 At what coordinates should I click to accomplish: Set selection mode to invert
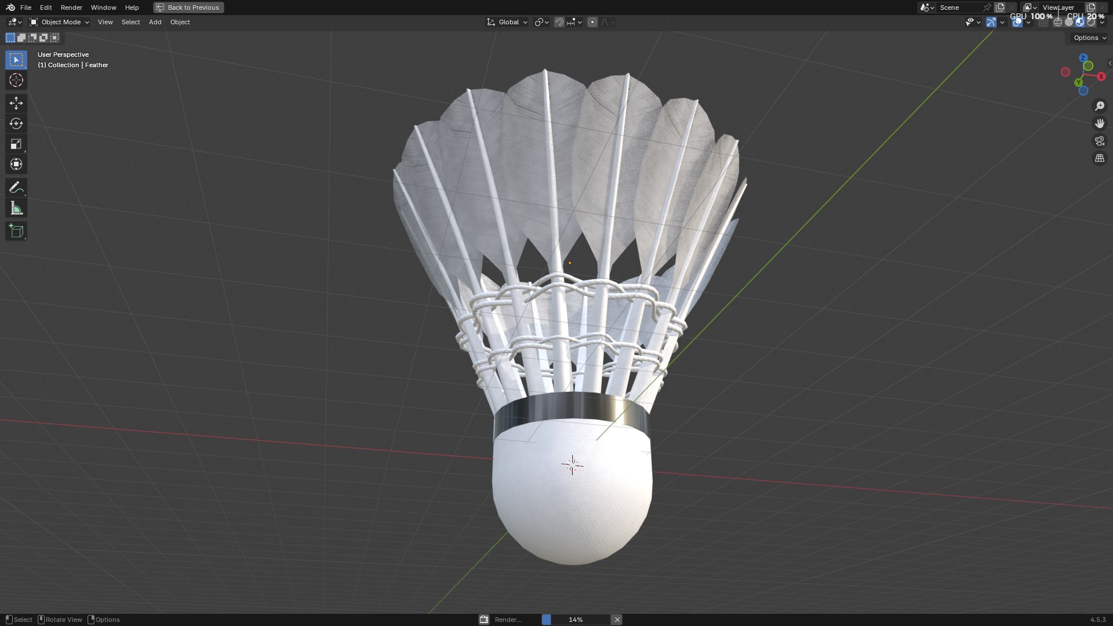click(x=43, y=38)
